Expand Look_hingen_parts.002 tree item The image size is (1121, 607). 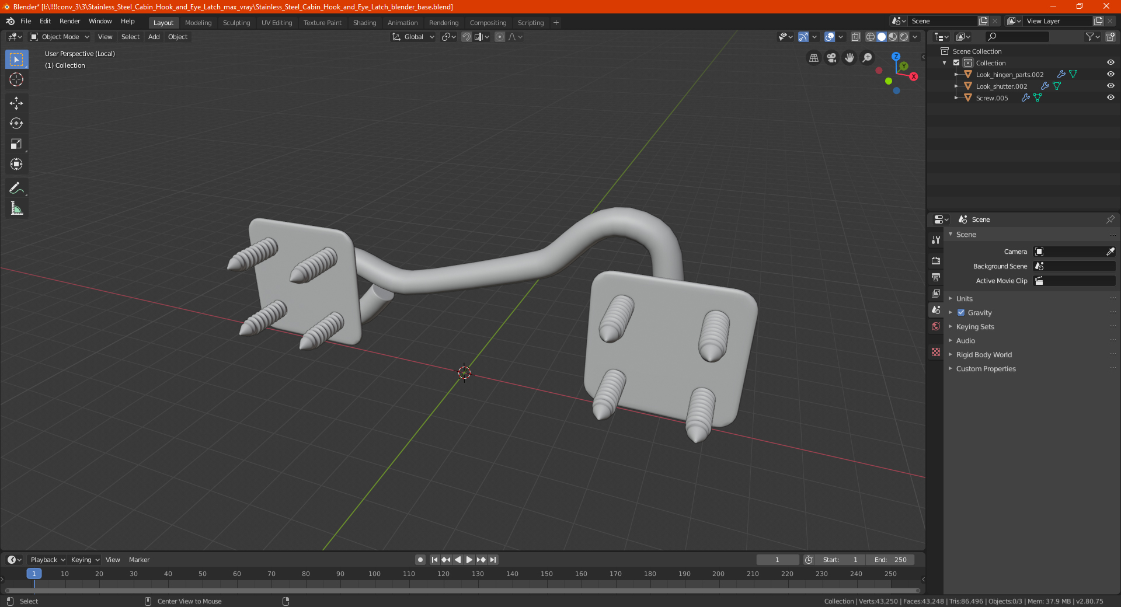coord(956,75)
